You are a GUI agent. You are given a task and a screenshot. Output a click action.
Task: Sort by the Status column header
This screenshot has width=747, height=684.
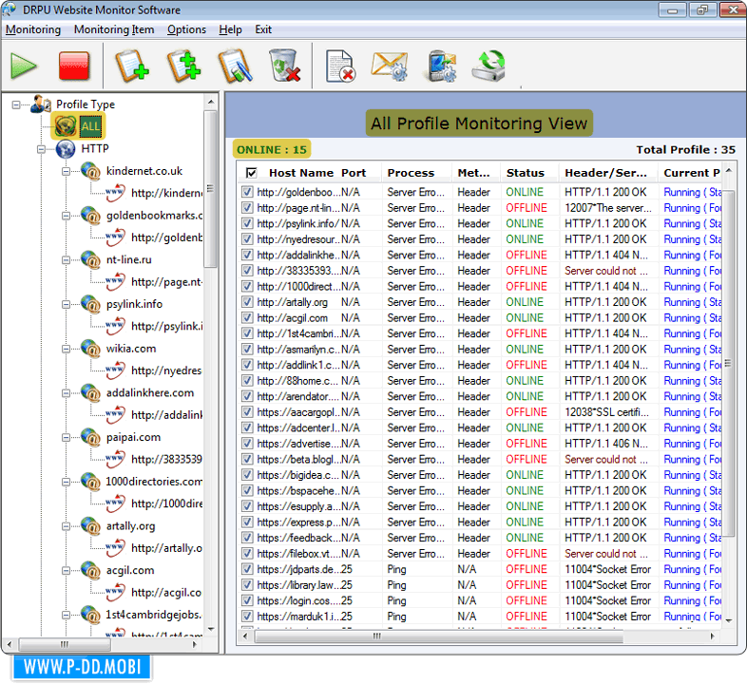click(x=529, y=173)
